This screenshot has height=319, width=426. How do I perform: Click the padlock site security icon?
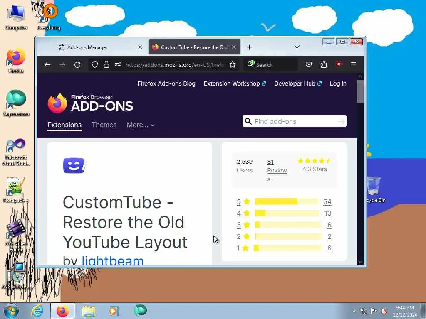pyautogui.click(x=106, y=64)
